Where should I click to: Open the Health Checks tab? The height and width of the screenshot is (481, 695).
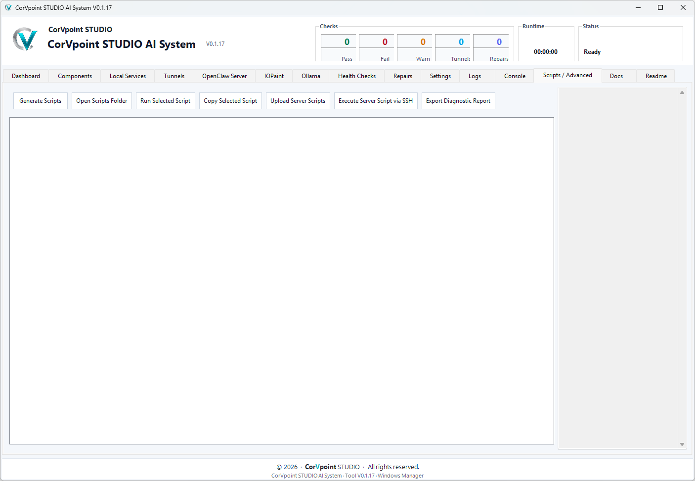[357, 76]
